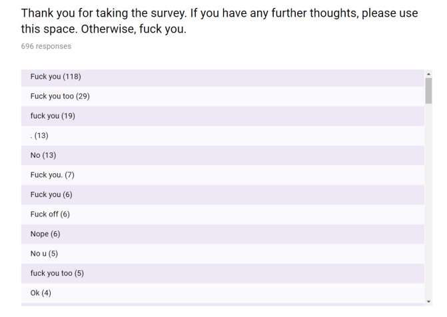Viewport: 447px width, 317px height.
Task: Click the scrollbar down arrow
Action: pyautogui.click(x=428, y=300)
